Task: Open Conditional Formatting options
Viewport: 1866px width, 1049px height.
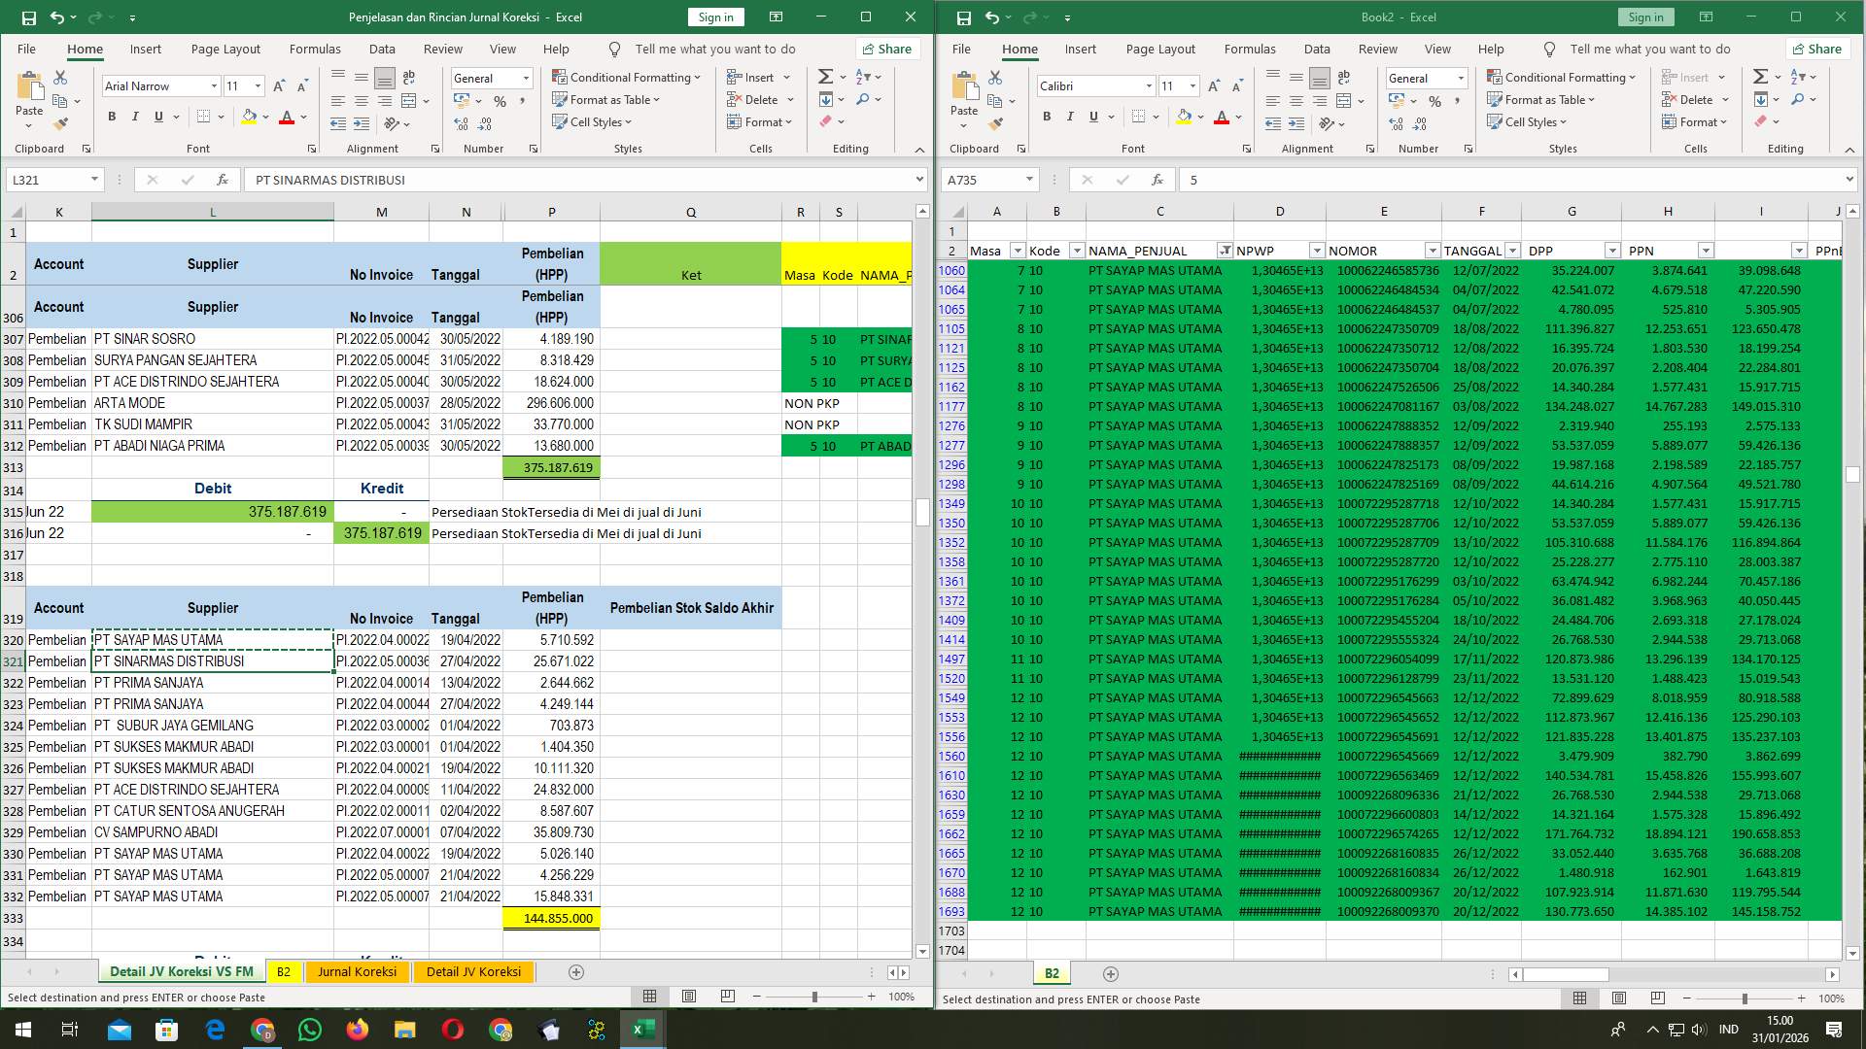Action: [627, 77]
